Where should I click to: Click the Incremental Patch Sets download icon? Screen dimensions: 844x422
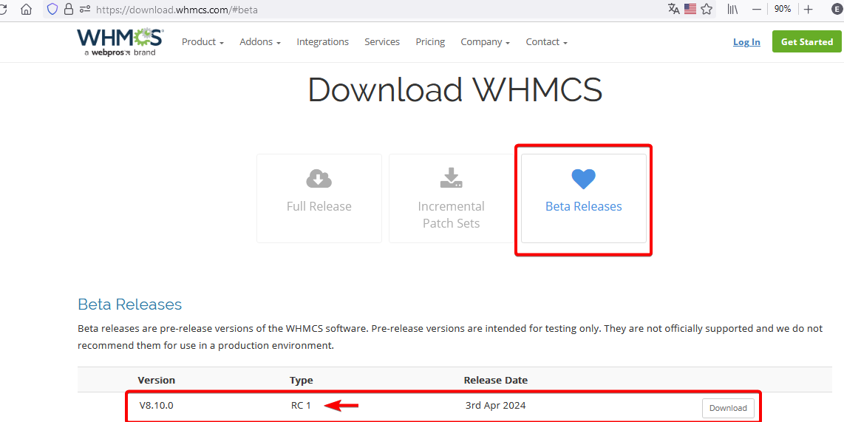click(451, 177)
